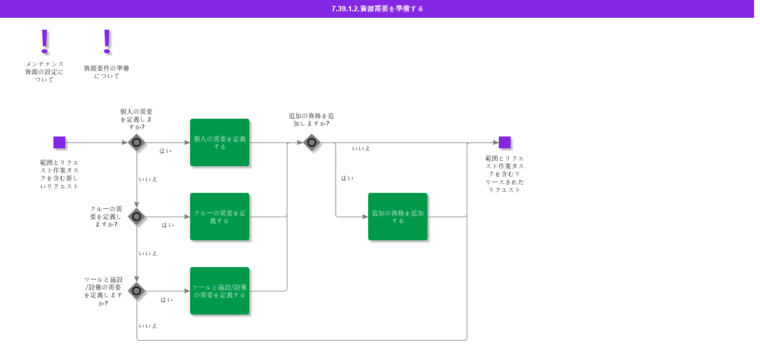
Task: Click the 資源要件の準備について exclamation icon
Action: [107, 40]
